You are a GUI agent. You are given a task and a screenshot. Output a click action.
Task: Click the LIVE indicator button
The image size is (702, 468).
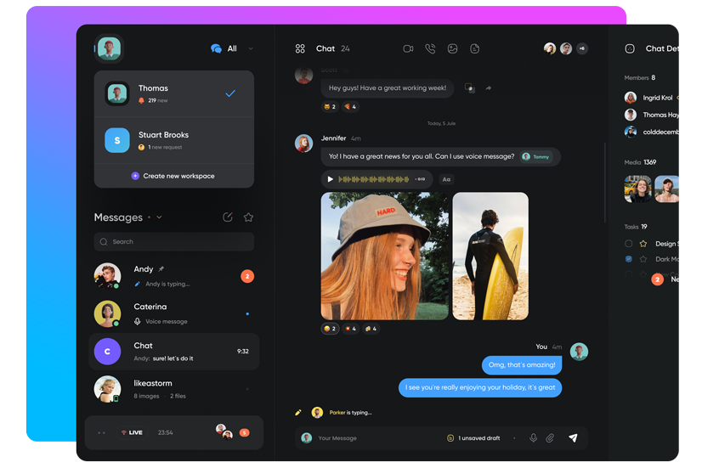click(132, 432)
